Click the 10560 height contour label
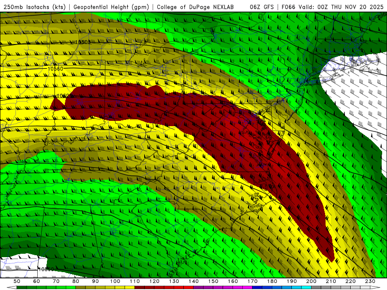Viewport: 387px width, 290px height. tap(55, 69)
